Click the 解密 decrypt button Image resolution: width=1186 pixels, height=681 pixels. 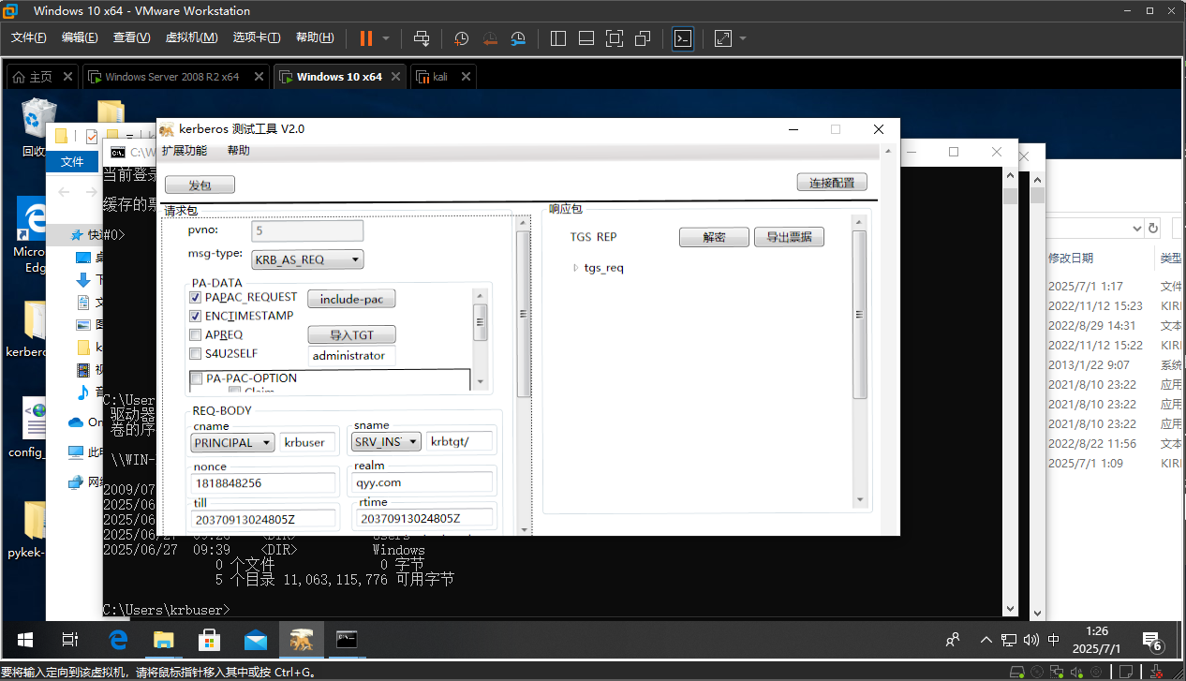coord(714,237)
